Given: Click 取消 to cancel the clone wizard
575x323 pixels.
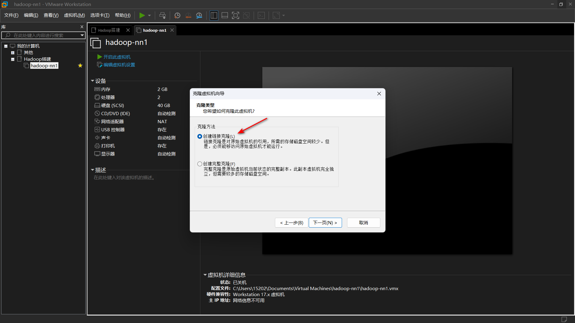Looking at the screenshot, I should click(x=363, y=223).
